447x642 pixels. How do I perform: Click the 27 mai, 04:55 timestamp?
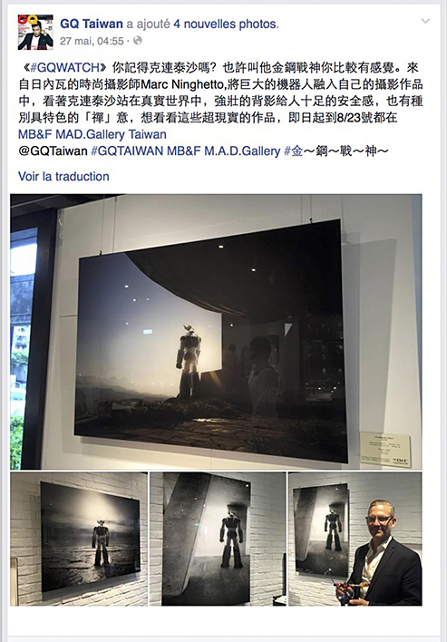[x=92, y=41]
